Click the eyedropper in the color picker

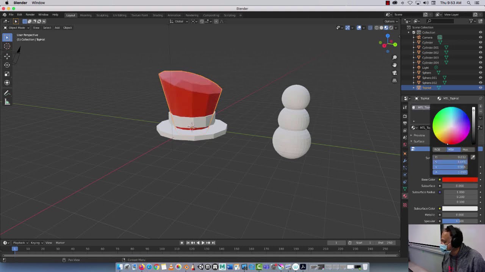coord(472,157)
